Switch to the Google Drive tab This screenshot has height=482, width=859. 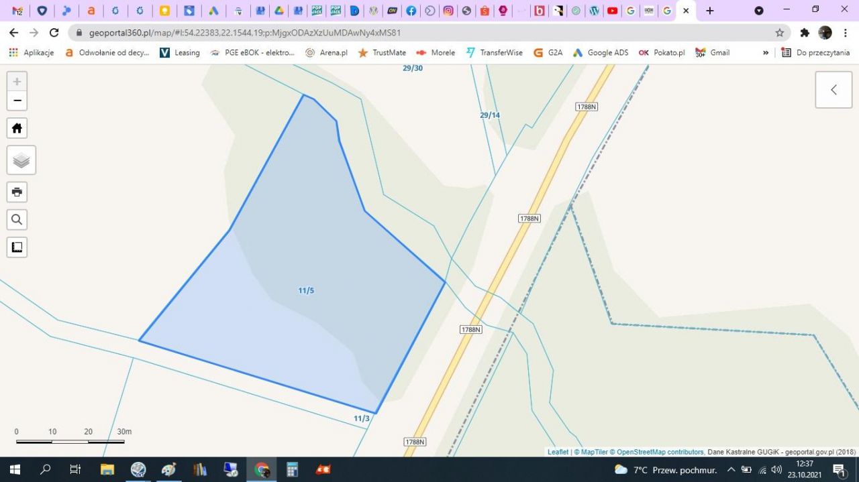point(279,11)
